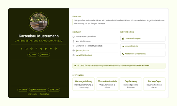
Task: Click the envelope icon beside @example.com
Action: [x=73, y=50]
